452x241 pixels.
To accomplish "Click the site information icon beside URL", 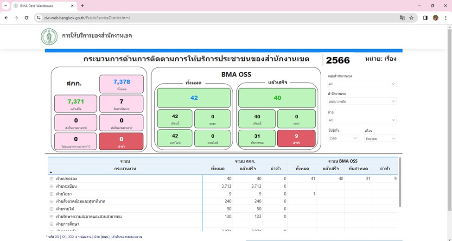I will click(39, 18).
